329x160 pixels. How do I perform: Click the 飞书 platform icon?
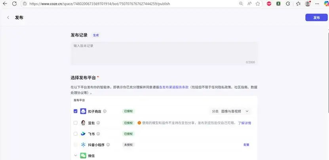(x=83, y=134)
